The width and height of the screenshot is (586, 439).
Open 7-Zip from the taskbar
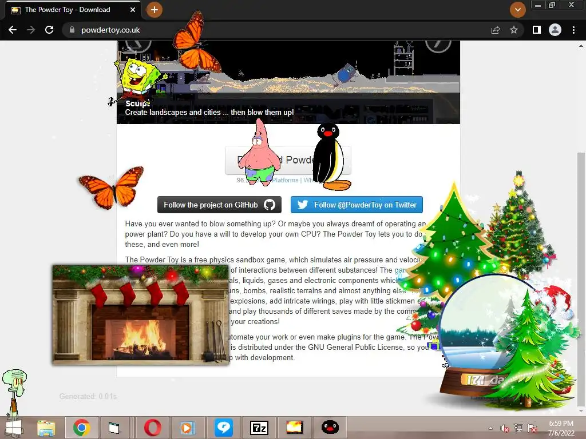259,428
